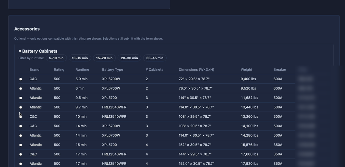
Task: Click the Accessories section heading
Action: (x=27, y=29)
